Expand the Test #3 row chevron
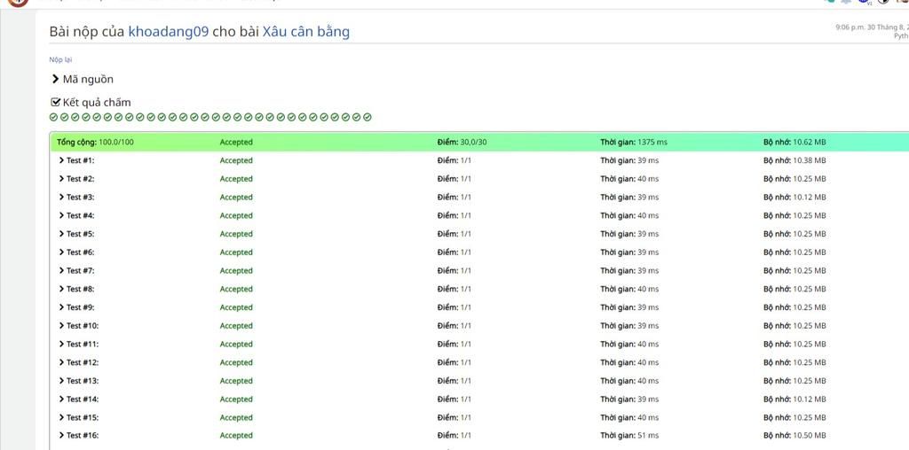909x450 pixels. click(61, 198)
